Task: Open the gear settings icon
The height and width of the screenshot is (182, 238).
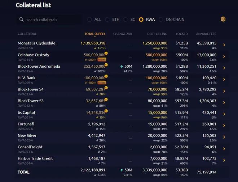Action: pyautogui.click(x=223, y=19)
